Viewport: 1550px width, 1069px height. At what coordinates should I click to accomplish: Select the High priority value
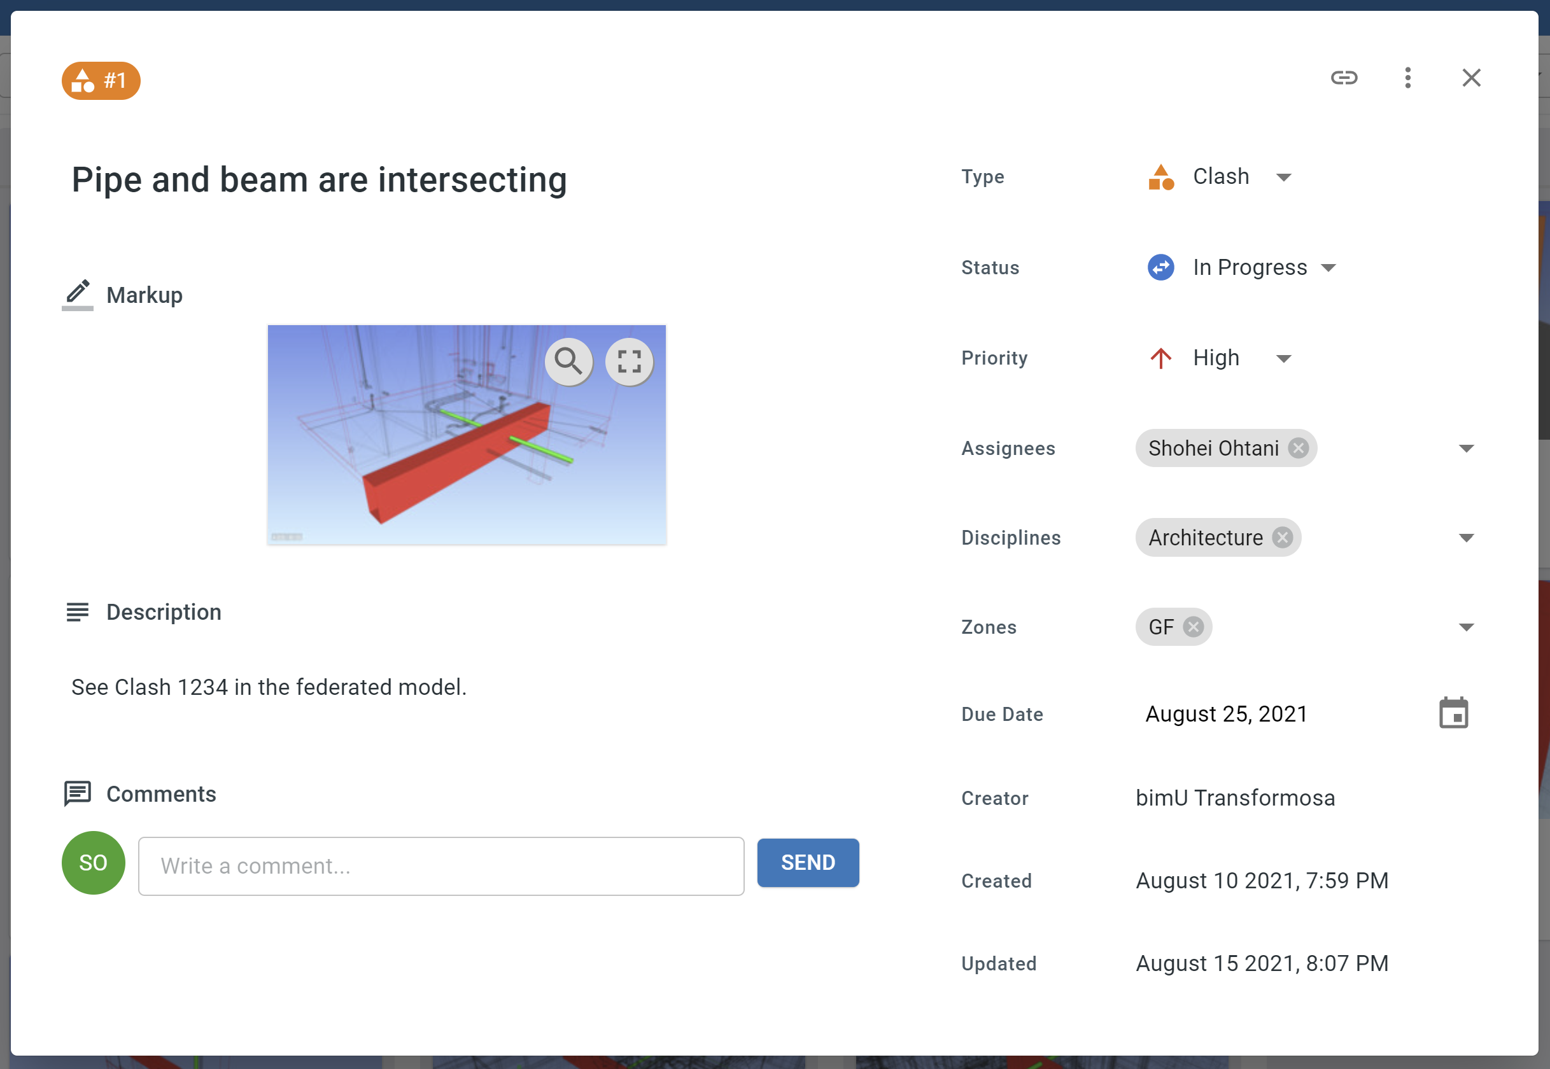coord(1215,358)
